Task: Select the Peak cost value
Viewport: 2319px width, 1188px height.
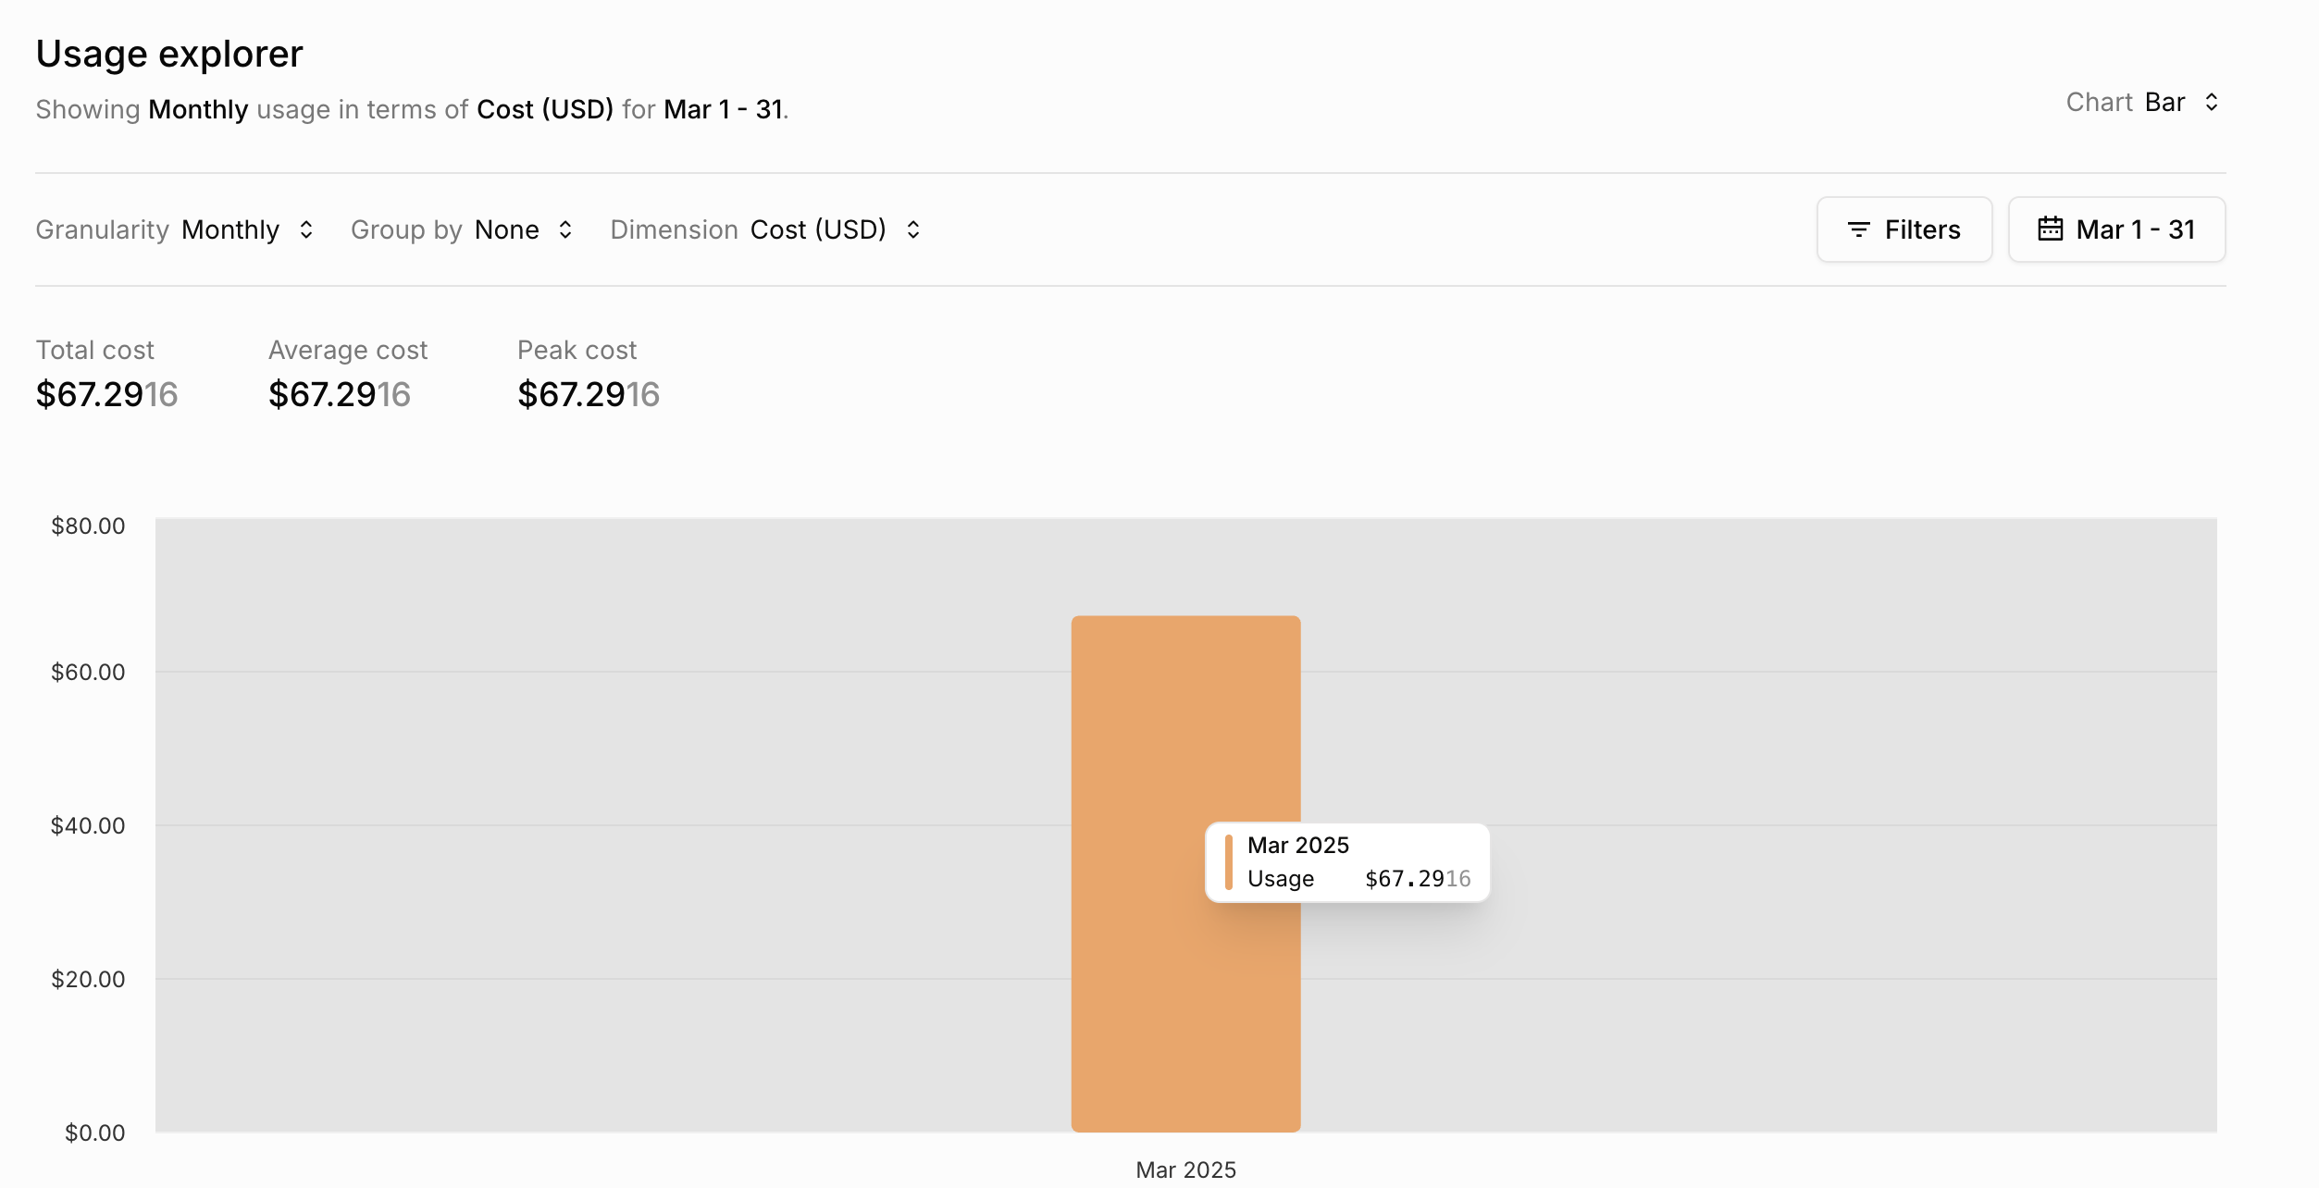Action: pyautogui.click(x=588, y=395)
